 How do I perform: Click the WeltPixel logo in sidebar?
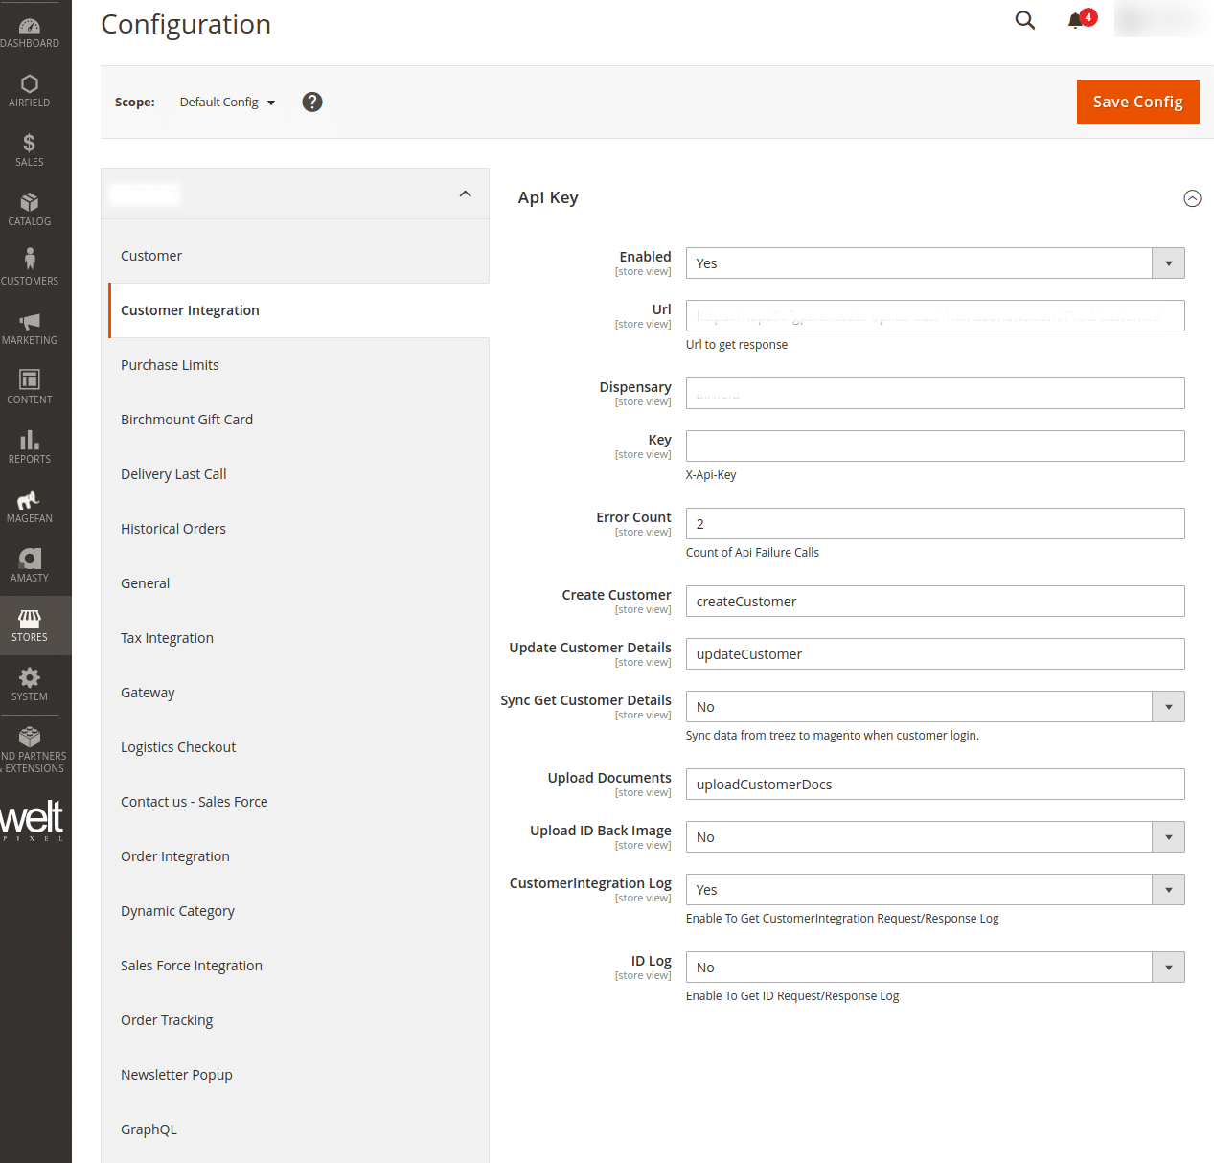32,820
